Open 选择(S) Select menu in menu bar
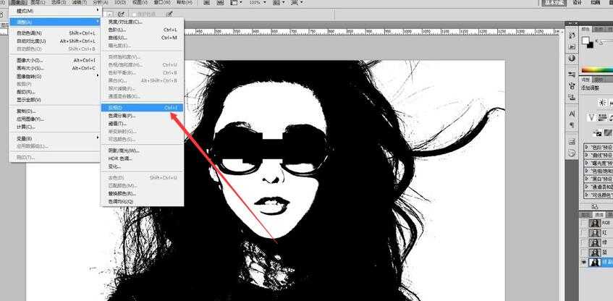The height and width of the screenshot is (301, 613). 59,2
